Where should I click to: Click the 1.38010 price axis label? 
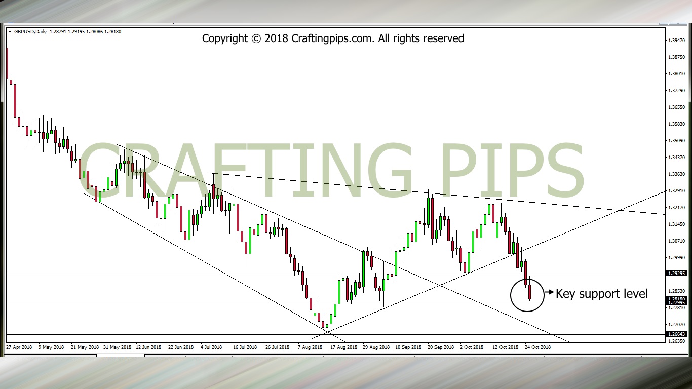677,74
